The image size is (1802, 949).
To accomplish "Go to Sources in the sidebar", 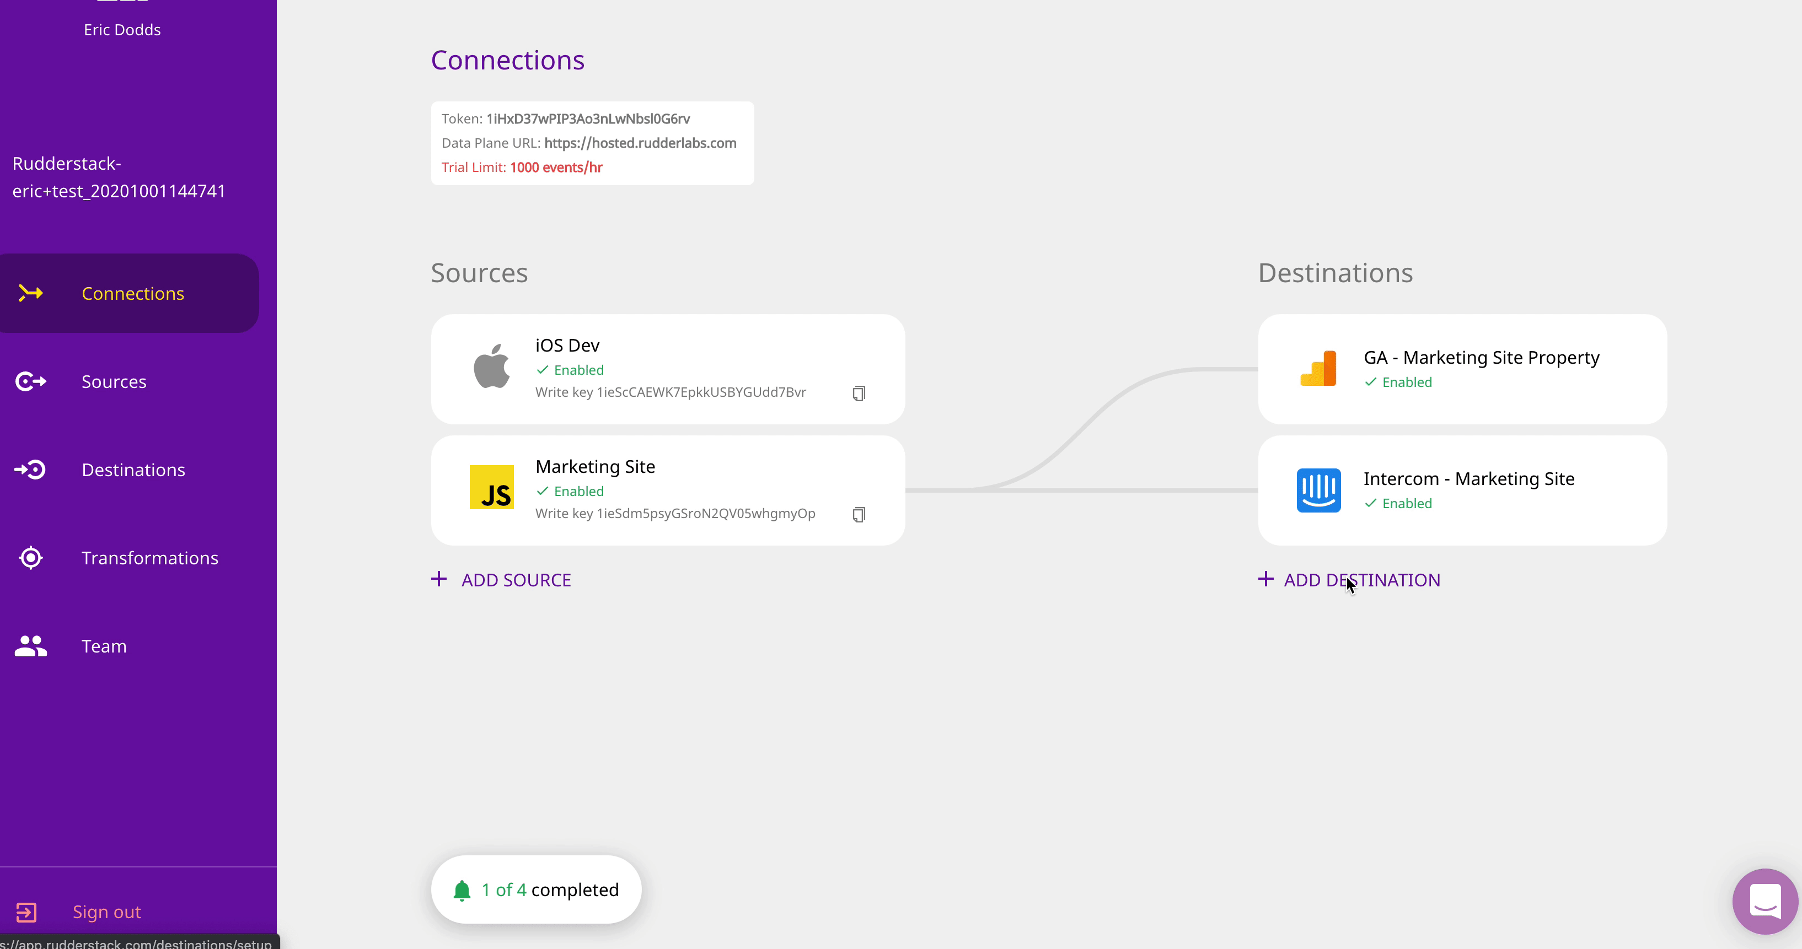I will (114, 382).
